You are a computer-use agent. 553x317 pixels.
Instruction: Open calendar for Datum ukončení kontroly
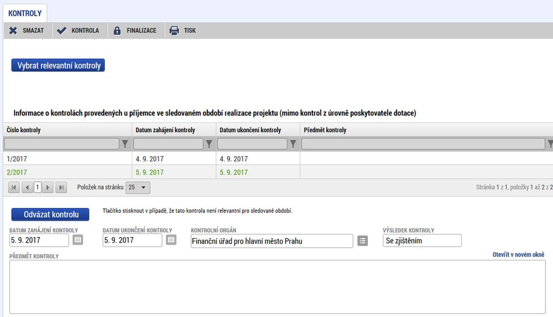(171, 240)
